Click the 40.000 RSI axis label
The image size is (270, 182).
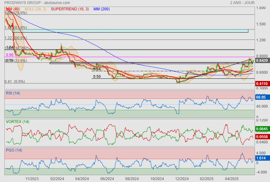[x=262, y=106]
